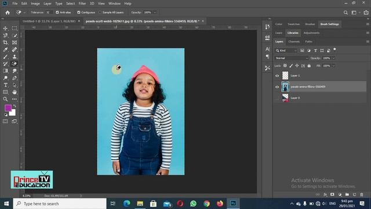Open the Color panel group flyout menu

point(368,24)
